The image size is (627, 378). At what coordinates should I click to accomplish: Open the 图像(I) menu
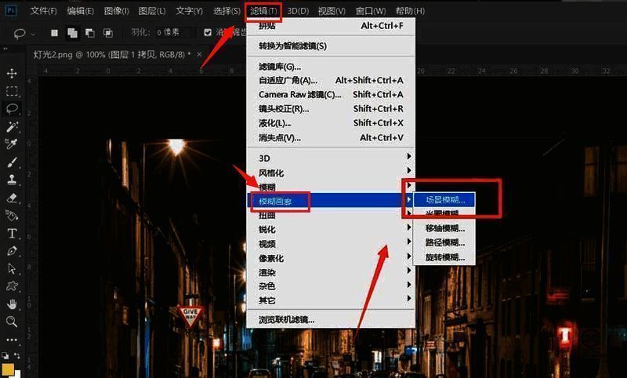(116, 11)
